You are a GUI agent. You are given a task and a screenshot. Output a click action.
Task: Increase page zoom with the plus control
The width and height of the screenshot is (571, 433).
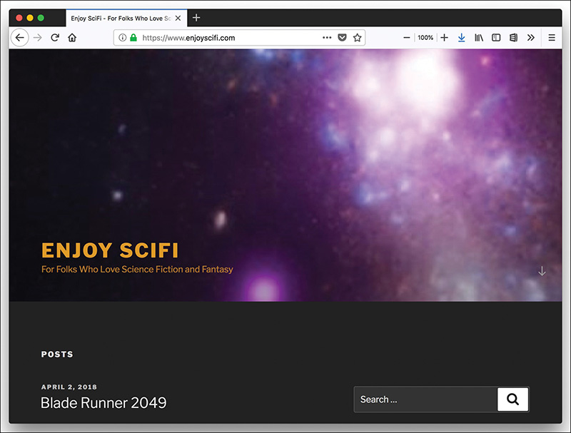(444, 37)
